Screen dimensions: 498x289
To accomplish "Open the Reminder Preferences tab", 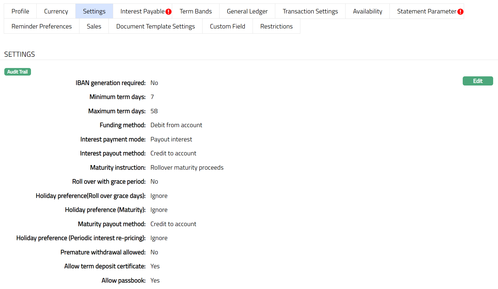I will (41, 26).
